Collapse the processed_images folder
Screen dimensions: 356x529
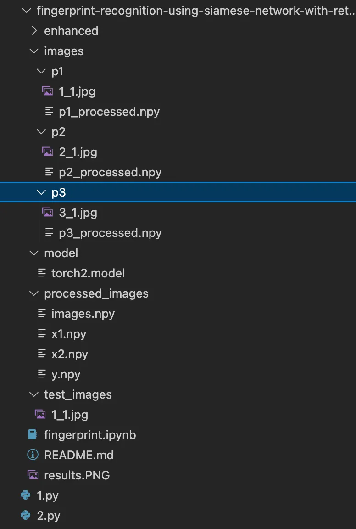point(33,293)
